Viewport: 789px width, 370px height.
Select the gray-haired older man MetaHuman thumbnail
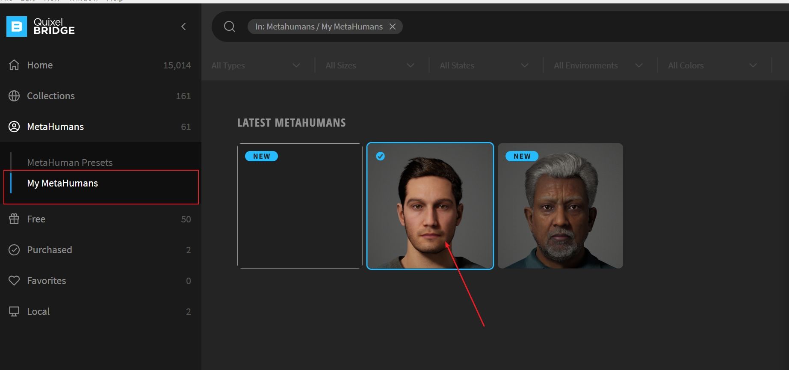[x=560, y=206]
